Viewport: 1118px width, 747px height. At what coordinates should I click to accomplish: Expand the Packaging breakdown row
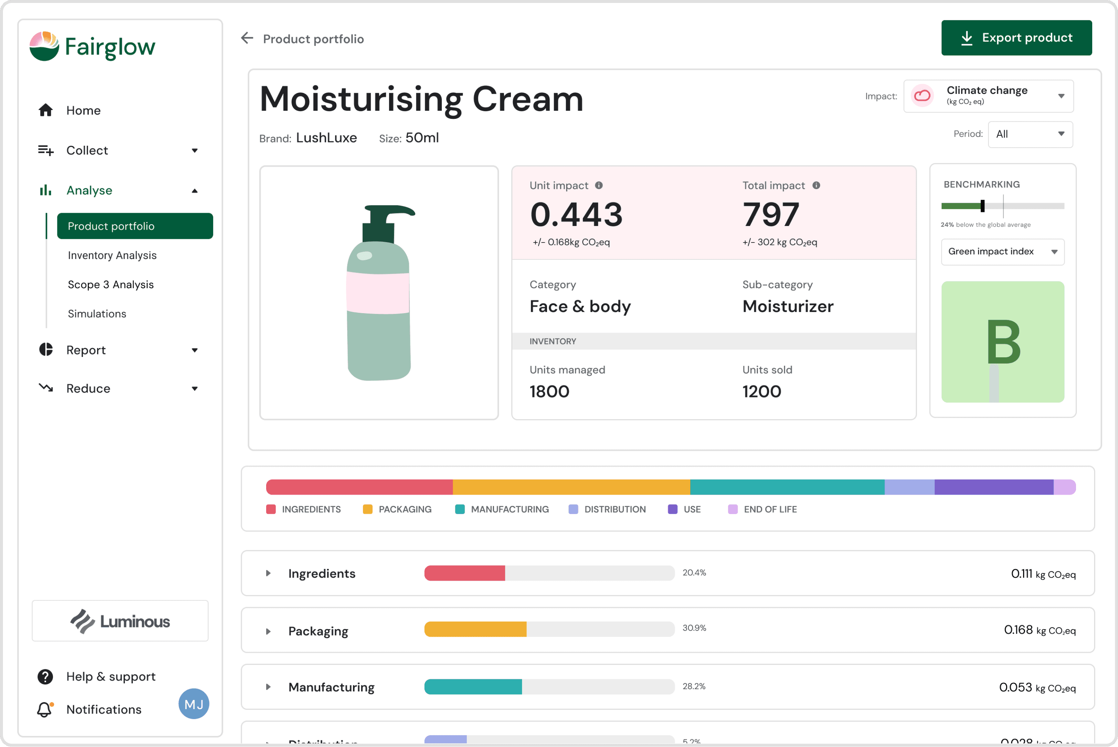point(268,631)
